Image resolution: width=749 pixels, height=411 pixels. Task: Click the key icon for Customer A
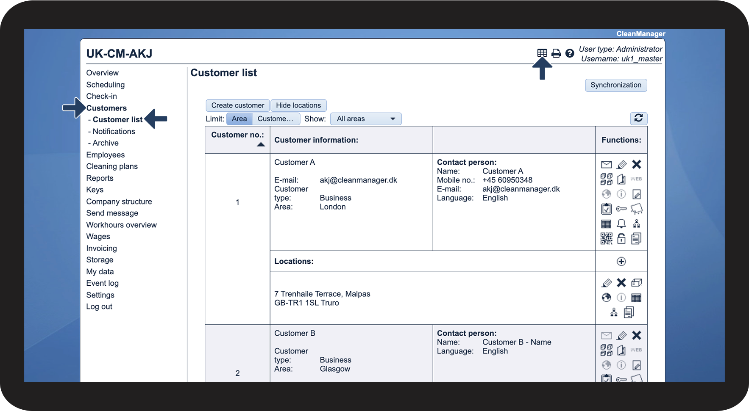click(x=621, y=209)
